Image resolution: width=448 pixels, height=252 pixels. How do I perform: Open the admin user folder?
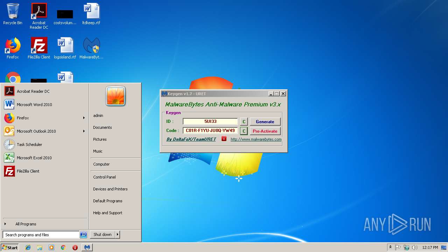[x=115, y=115]
